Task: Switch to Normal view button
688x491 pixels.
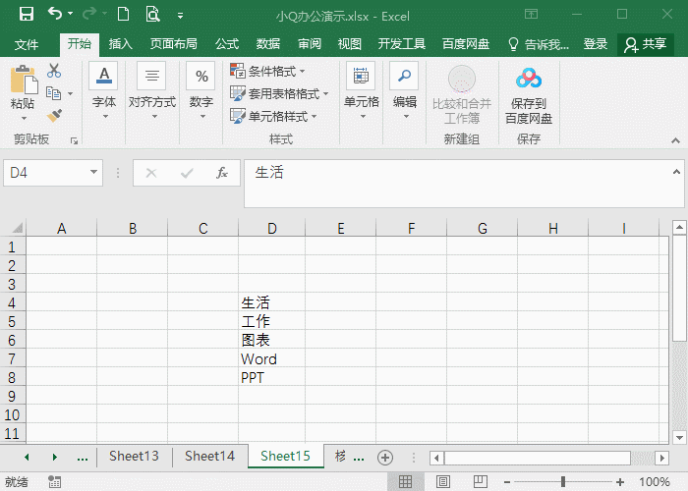Action: (x=404, y=482)
